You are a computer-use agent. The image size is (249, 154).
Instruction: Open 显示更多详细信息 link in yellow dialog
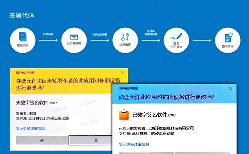(30, 128)
